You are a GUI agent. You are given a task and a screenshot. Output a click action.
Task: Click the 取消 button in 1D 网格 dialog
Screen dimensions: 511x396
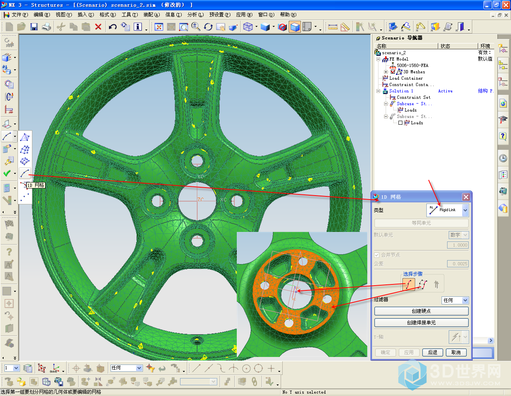point(456,353)
